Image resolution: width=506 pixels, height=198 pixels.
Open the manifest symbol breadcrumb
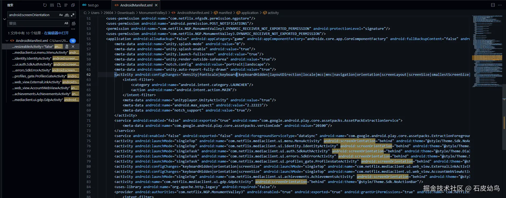223,13
